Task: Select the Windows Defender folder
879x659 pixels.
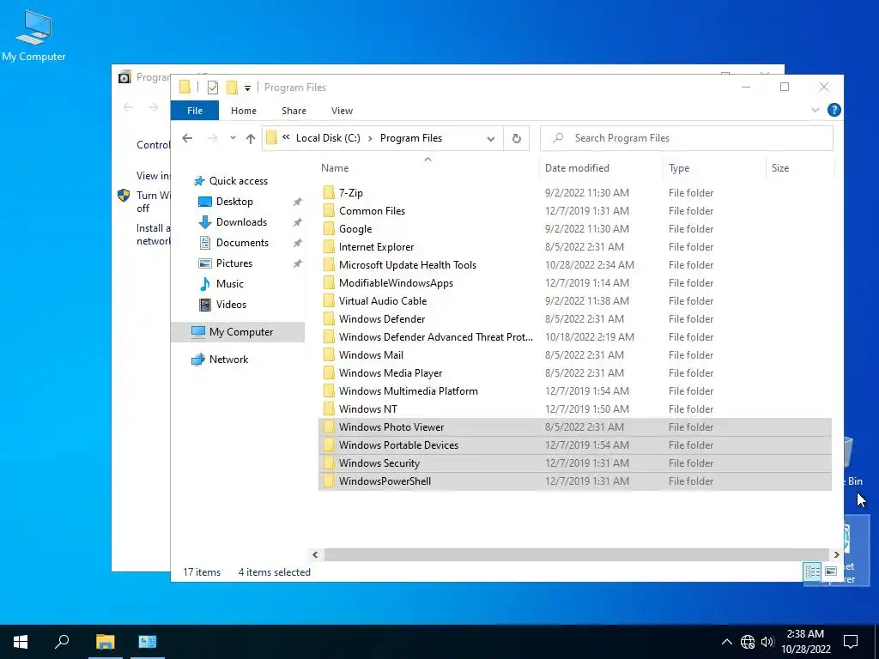Action: [382, 319]
